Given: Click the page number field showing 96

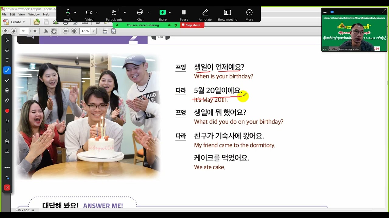Looking at the screenshot, I should tap(23, 31).
